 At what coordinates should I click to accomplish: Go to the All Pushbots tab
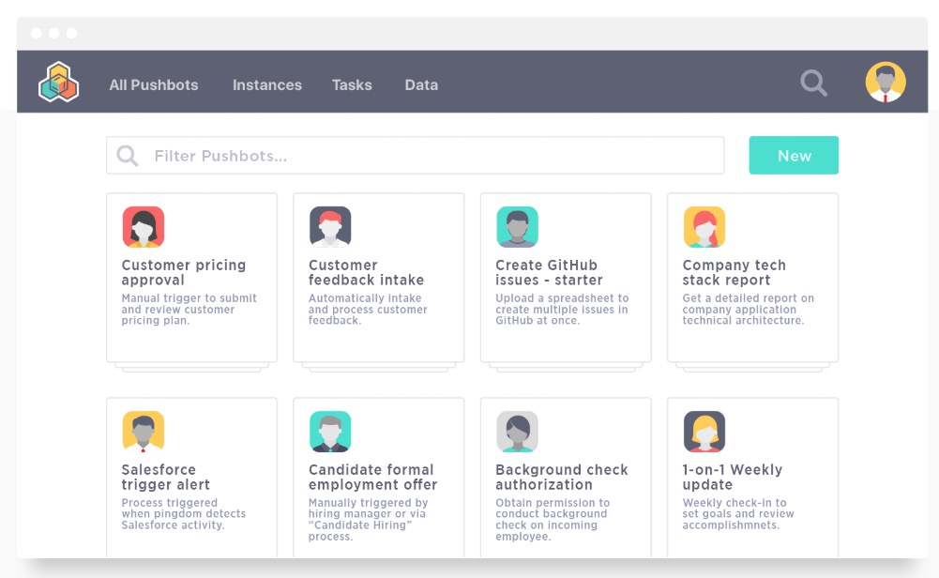tap(154, 84)
